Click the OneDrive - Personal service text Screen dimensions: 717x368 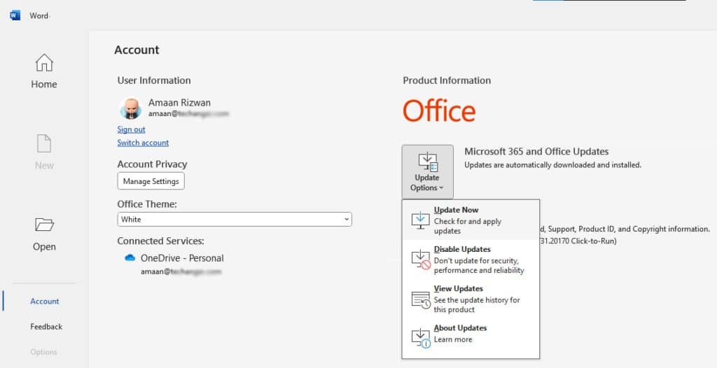[x=182, y=258]
